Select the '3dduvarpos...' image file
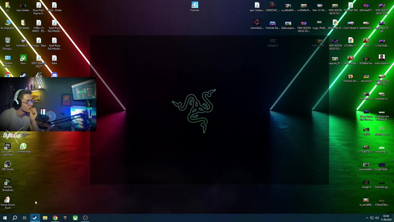This screenshot has width=394, height=222. (x=288, y=25)
